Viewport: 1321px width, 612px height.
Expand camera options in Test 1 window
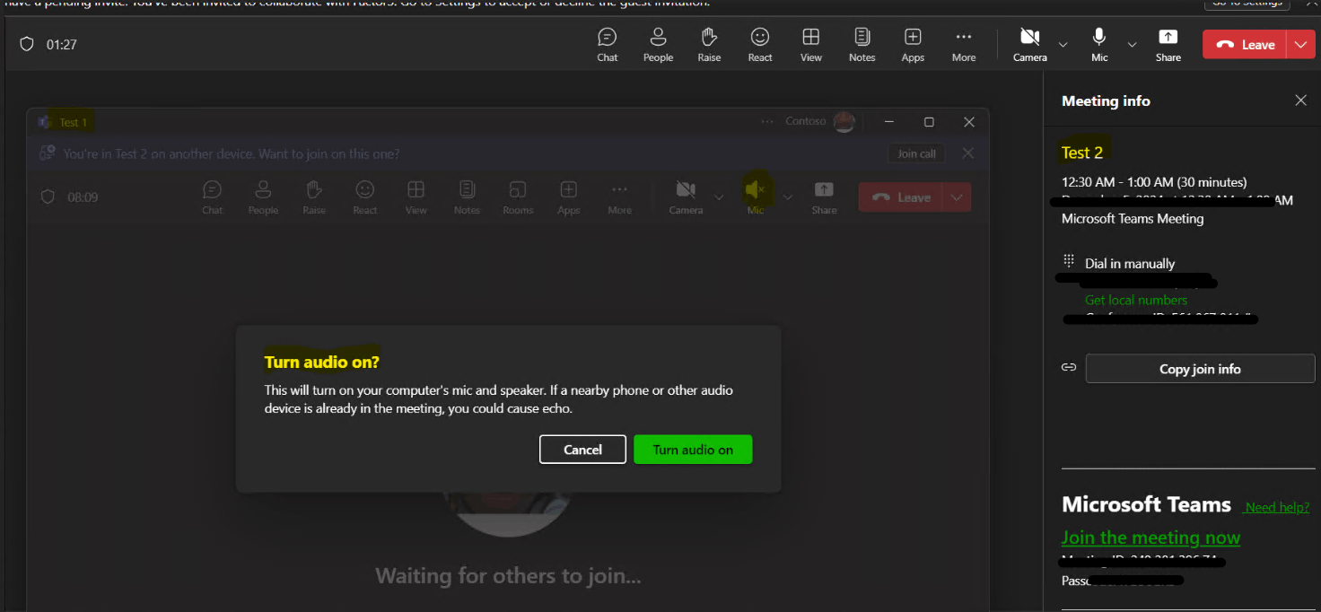click(x=719, y=197)
